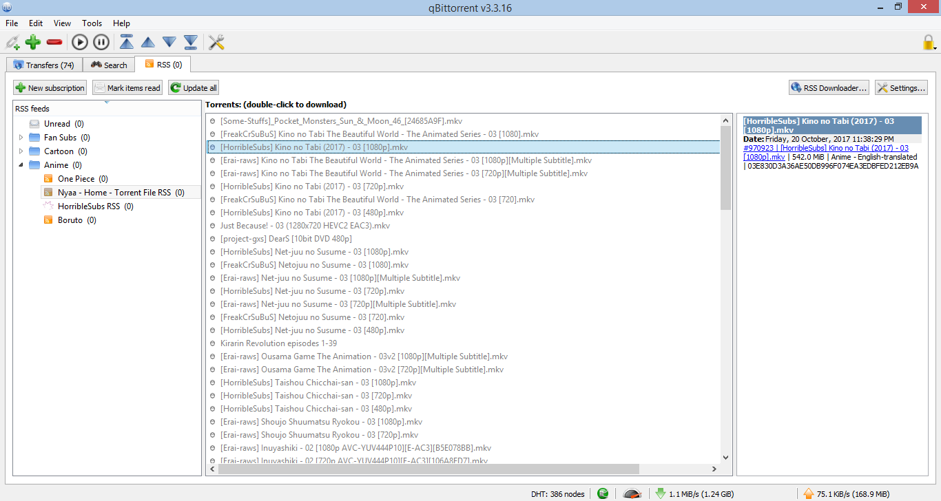Screen dimensions: 941x501
Task: Click the upload speed status entry
Action: (x=846, y=493)
